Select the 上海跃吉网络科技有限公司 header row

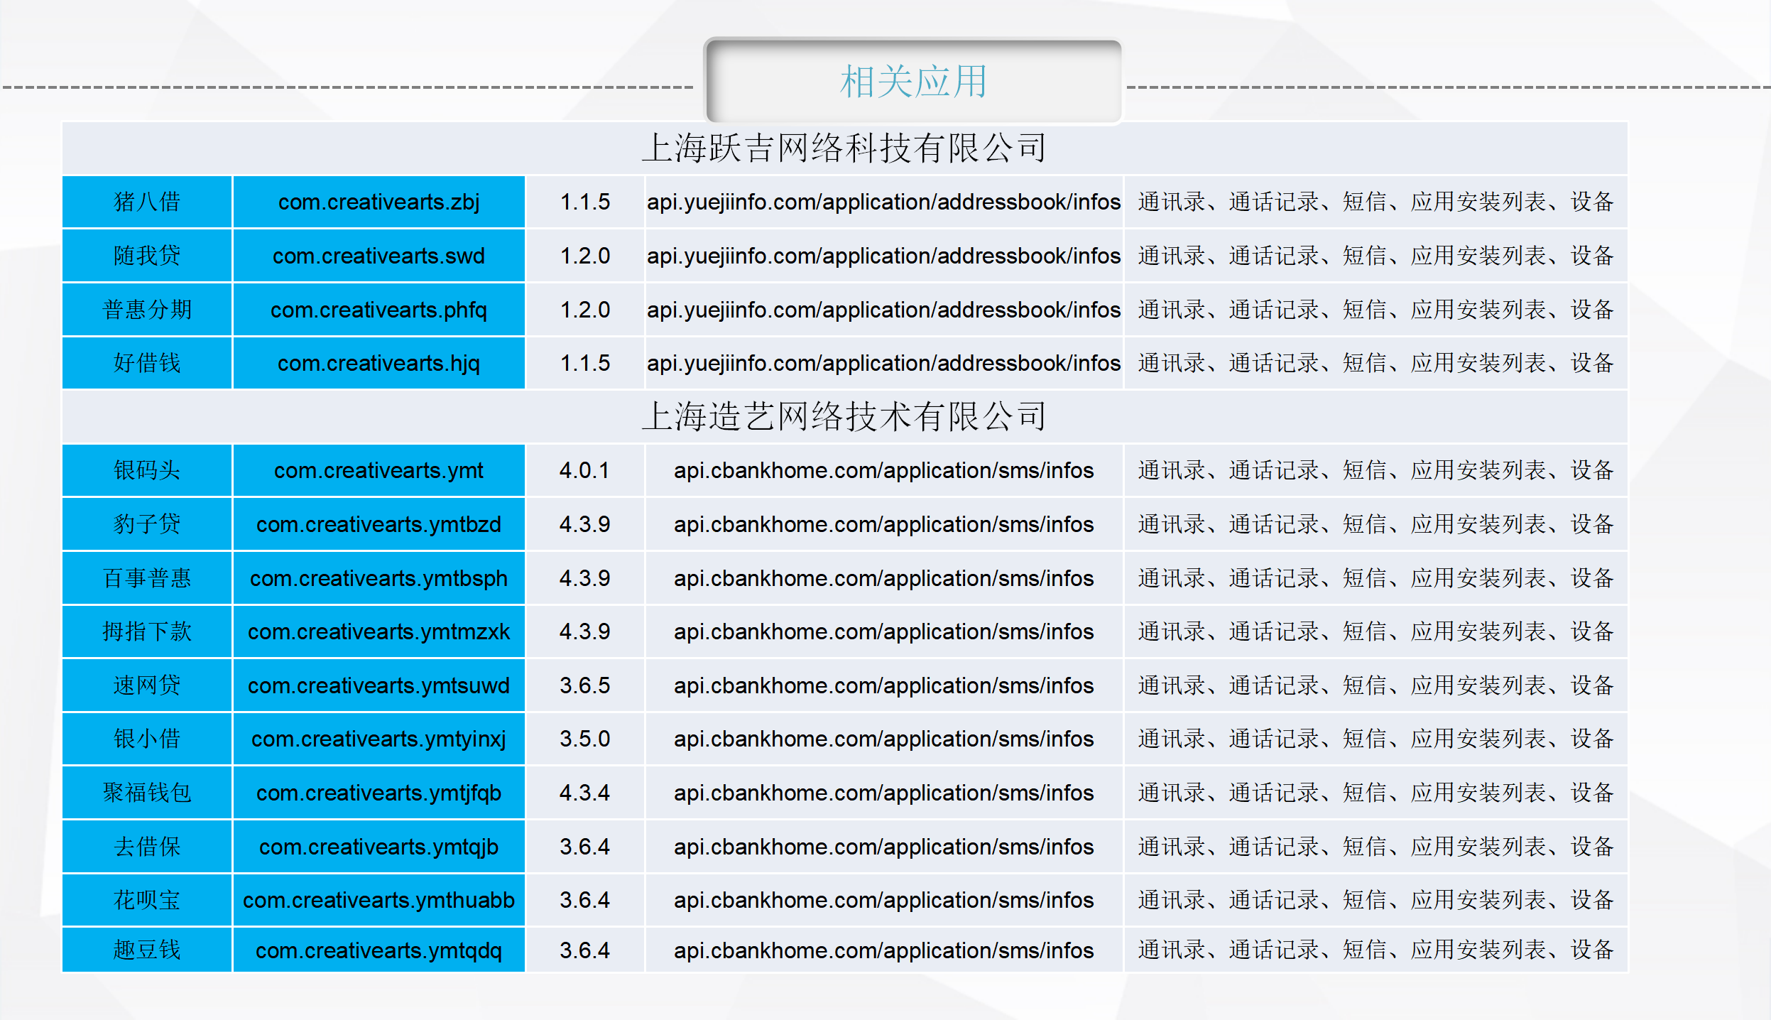[x=844, y=148]
